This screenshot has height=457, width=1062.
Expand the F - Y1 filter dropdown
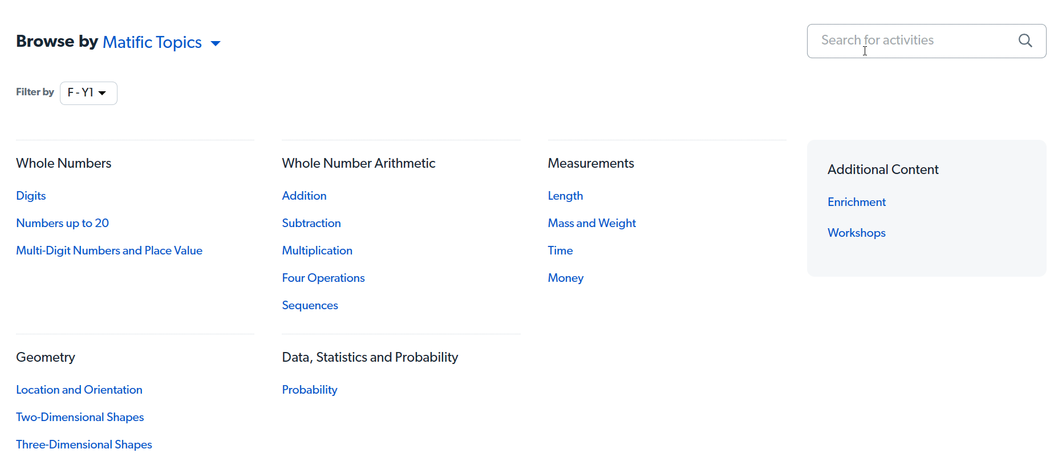click(x=88, y=92)
